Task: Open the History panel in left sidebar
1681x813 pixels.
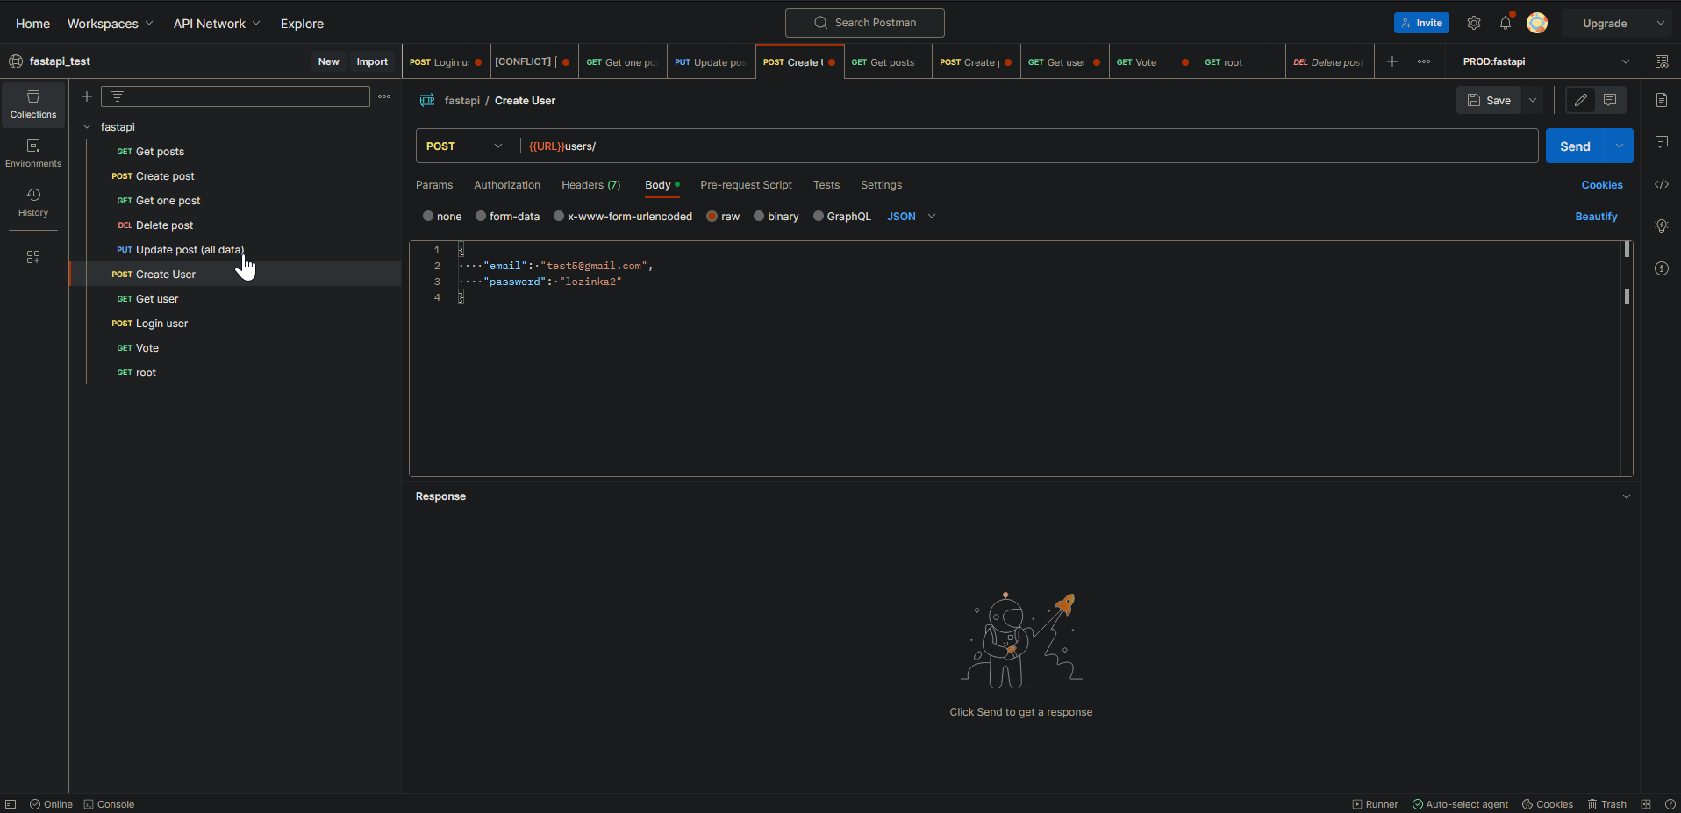Action: tap(32, 202)
